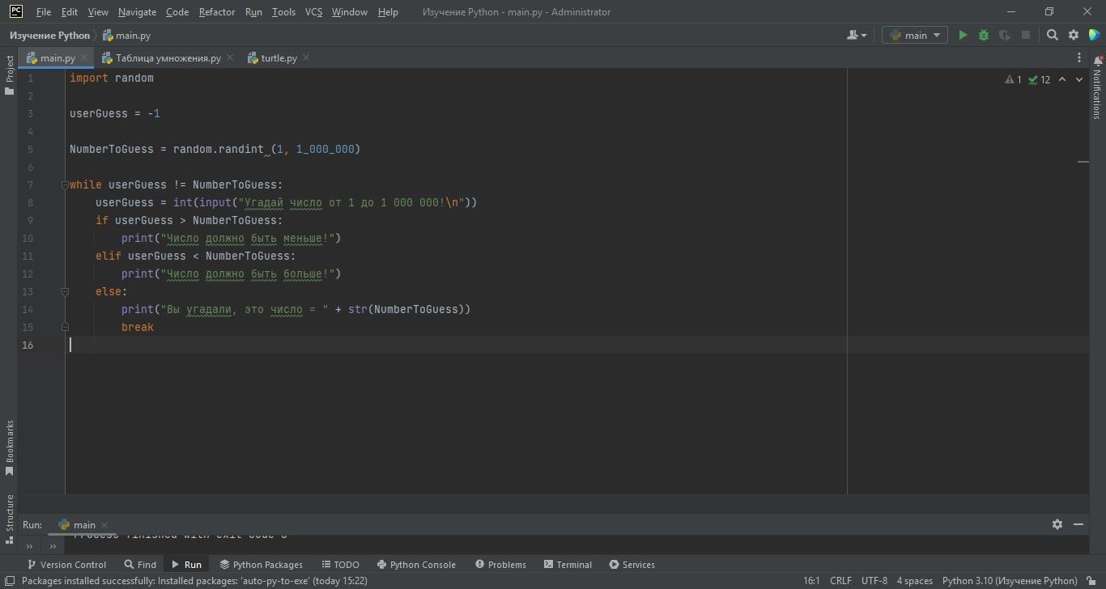This screenshot has width=1106, height=589.
Task: Run the main configuration with green play icon
Action: tap(963, 35)
